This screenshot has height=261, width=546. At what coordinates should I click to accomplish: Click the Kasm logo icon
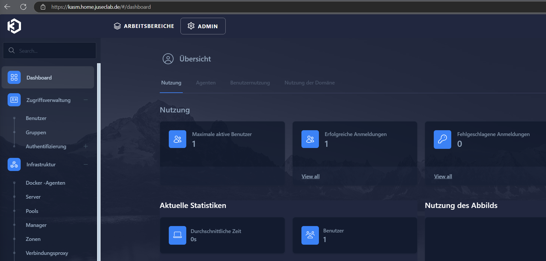[x=14, y=26]
